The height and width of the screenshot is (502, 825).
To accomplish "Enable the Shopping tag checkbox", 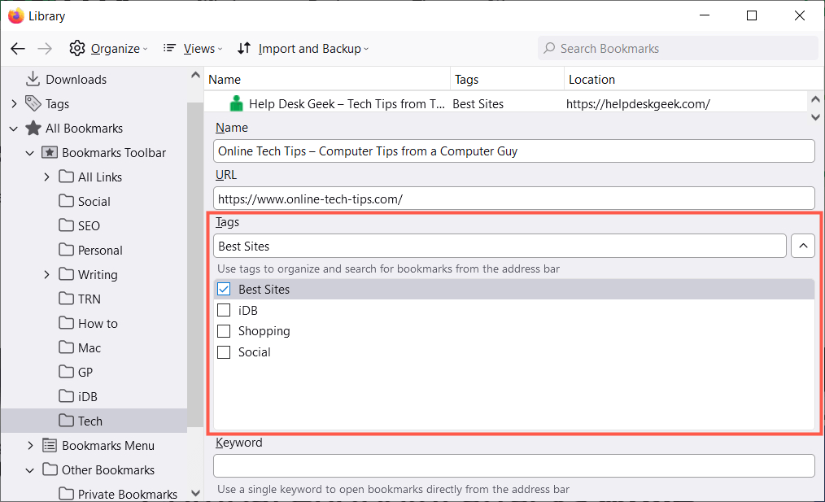I will (x=225, y=331).
